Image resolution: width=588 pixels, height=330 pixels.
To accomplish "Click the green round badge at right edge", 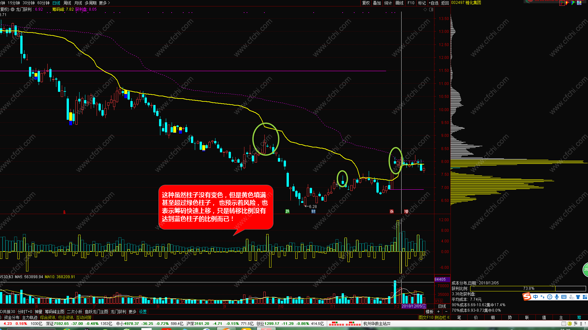I will [x=585, y=269].
